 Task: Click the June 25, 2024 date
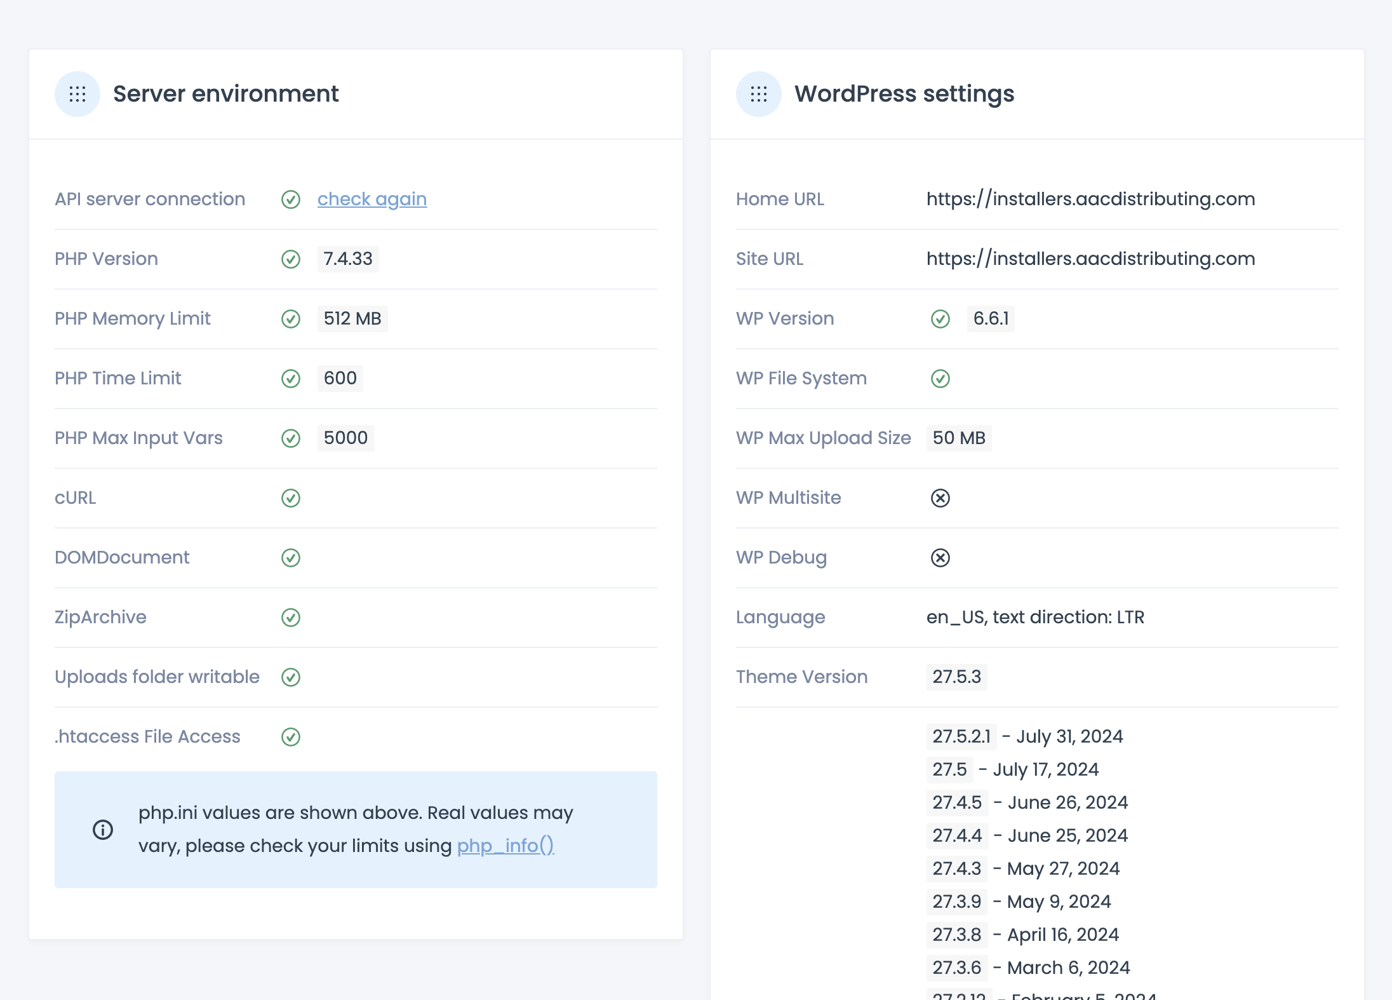click(x=1067, y=835)
